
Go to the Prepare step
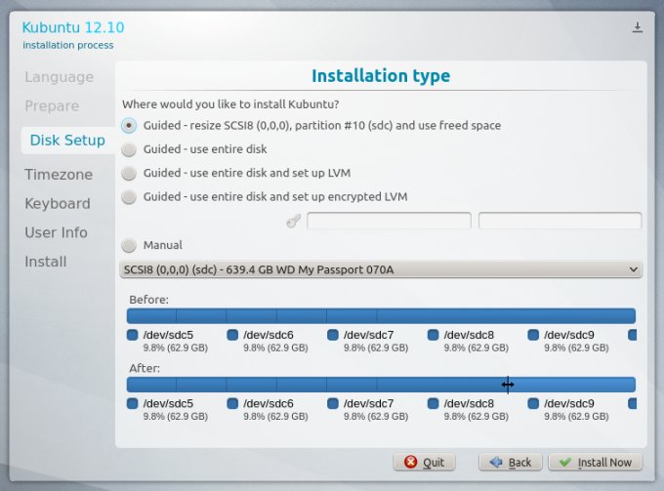tap(52, 105)
